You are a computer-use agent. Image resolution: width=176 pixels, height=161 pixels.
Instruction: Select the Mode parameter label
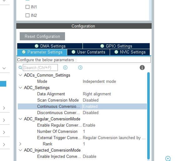(42, 81)
